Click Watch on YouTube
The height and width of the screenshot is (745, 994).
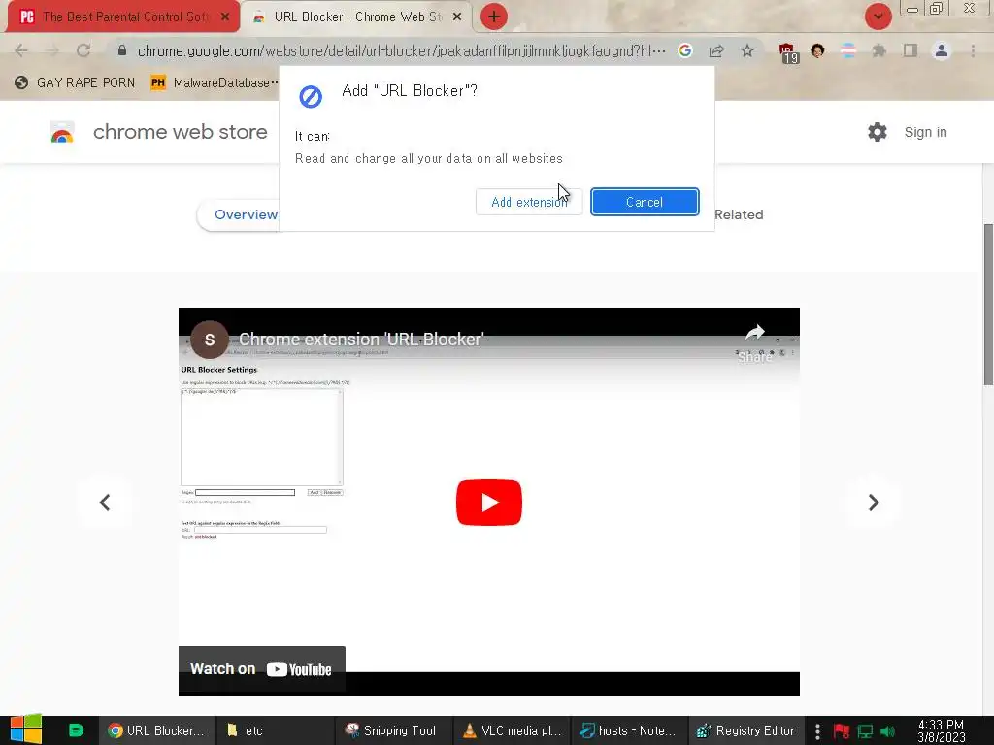point(261,669)
